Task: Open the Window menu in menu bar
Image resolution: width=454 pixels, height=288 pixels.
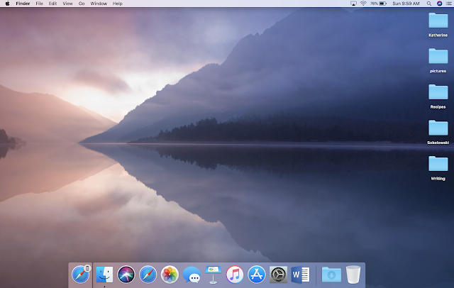Action: coord(99,4)
